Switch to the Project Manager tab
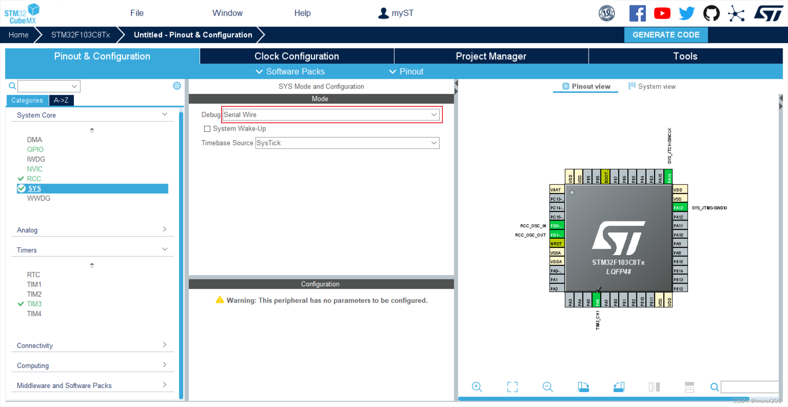The width and height of the screenshot is (788, 407). point(491,56)
